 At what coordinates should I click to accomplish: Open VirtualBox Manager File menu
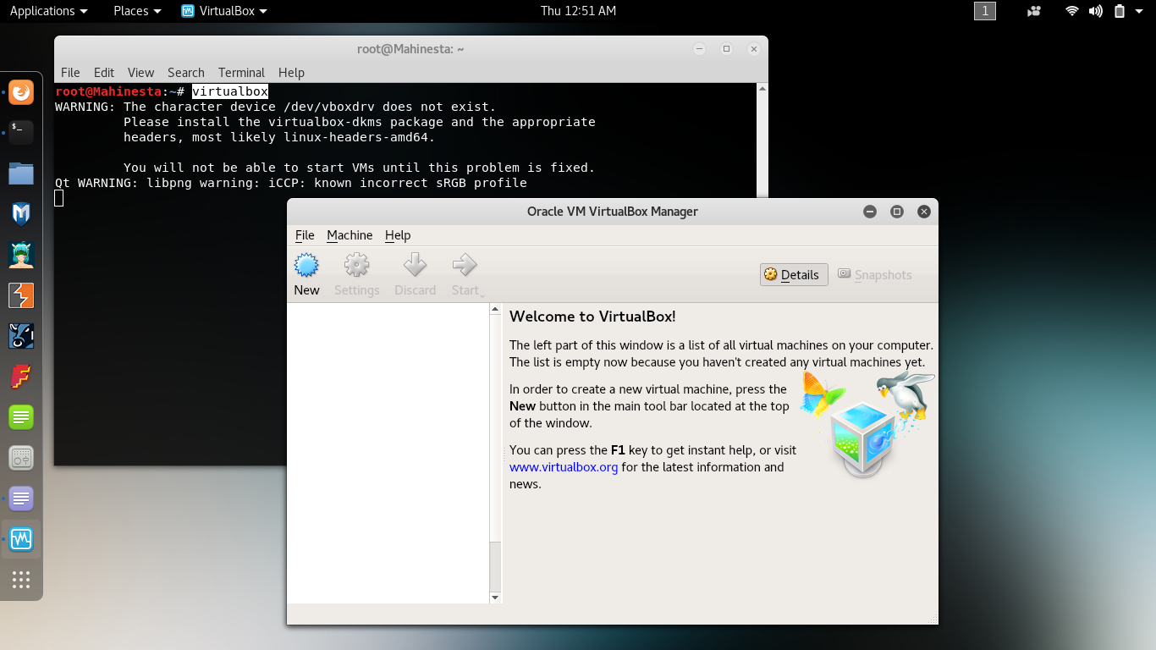pyautogui.click(x=305, y=235)
